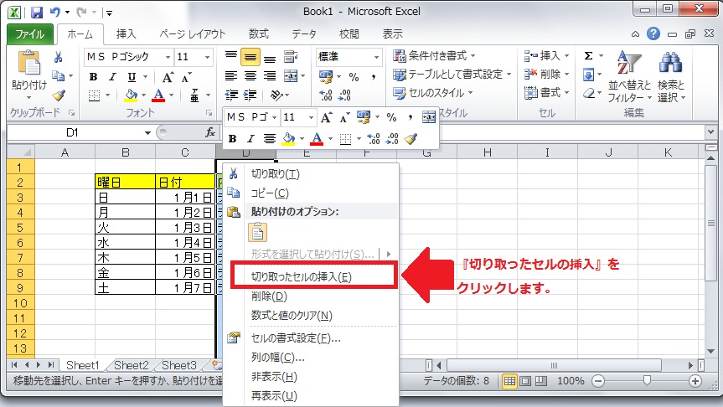Screen dimensions: 723x407
Task: Click center align icon in mini toolbar
Action: tap(269, 138)
